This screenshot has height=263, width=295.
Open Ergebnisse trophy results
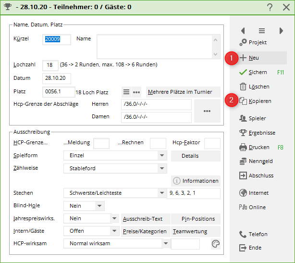click(243, 133)
